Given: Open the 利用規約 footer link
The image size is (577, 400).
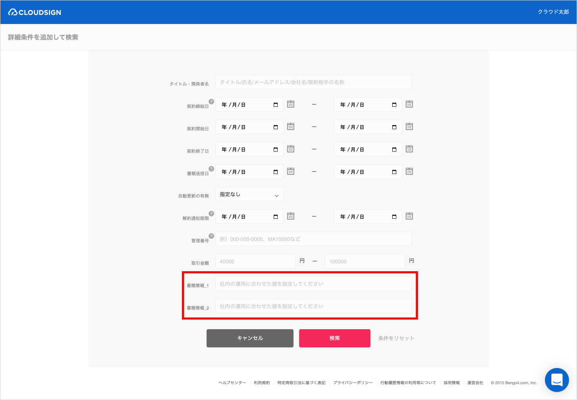Looking at the screenshot, I should 262,383.
